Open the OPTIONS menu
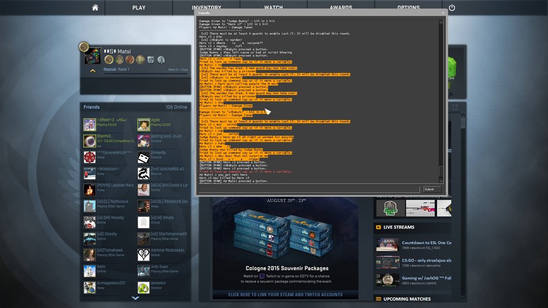The width and height of the screenshot is (548, 308). click(408, 7)
